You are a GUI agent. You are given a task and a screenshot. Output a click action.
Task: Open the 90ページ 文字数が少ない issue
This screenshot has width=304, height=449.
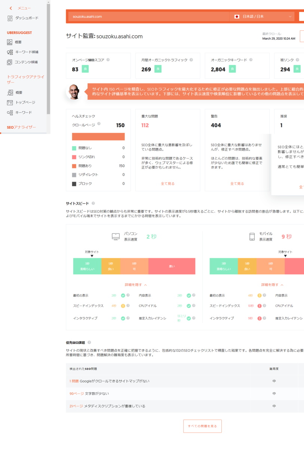89,394
